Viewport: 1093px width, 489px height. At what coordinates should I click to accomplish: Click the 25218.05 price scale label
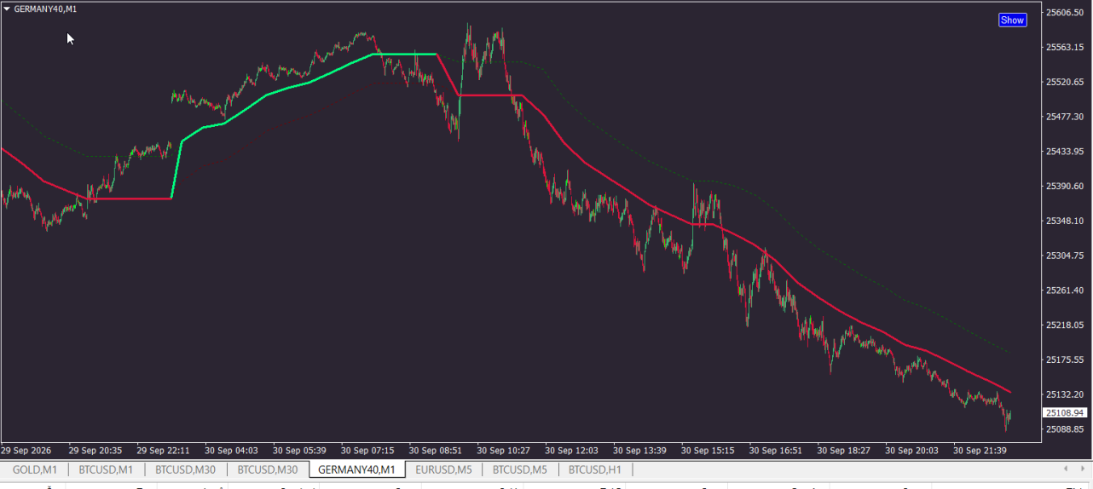click(x=1064, y=325)
